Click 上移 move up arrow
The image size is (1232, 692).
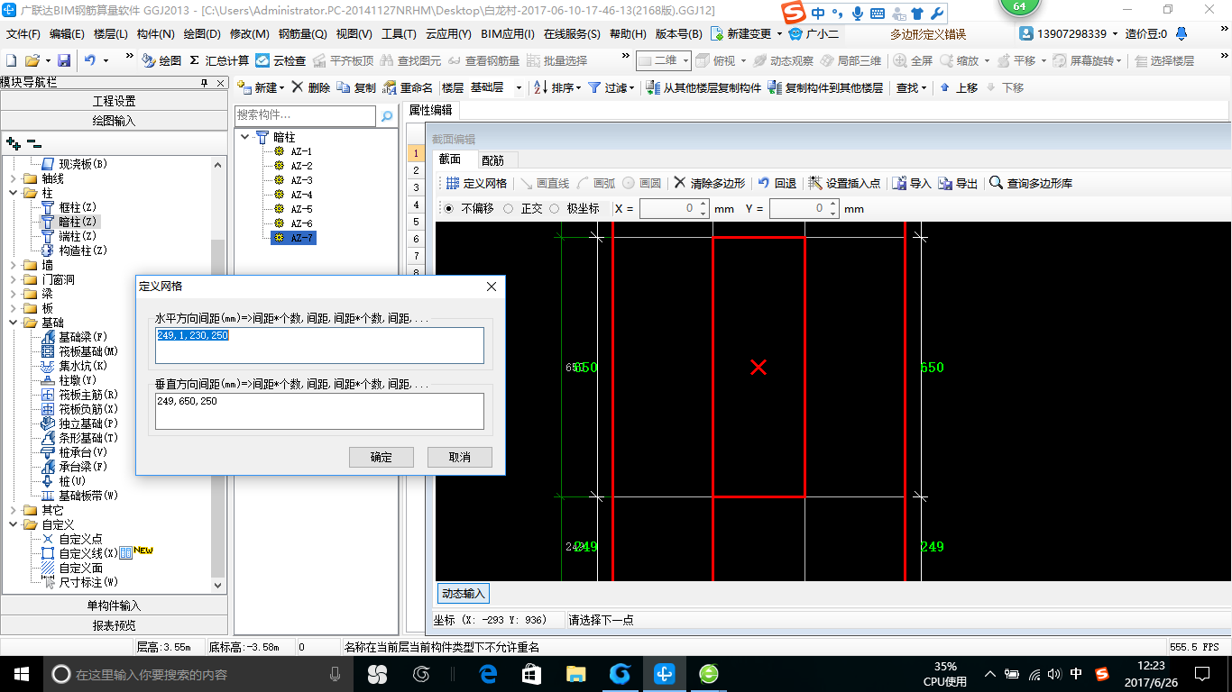(958, 87)
